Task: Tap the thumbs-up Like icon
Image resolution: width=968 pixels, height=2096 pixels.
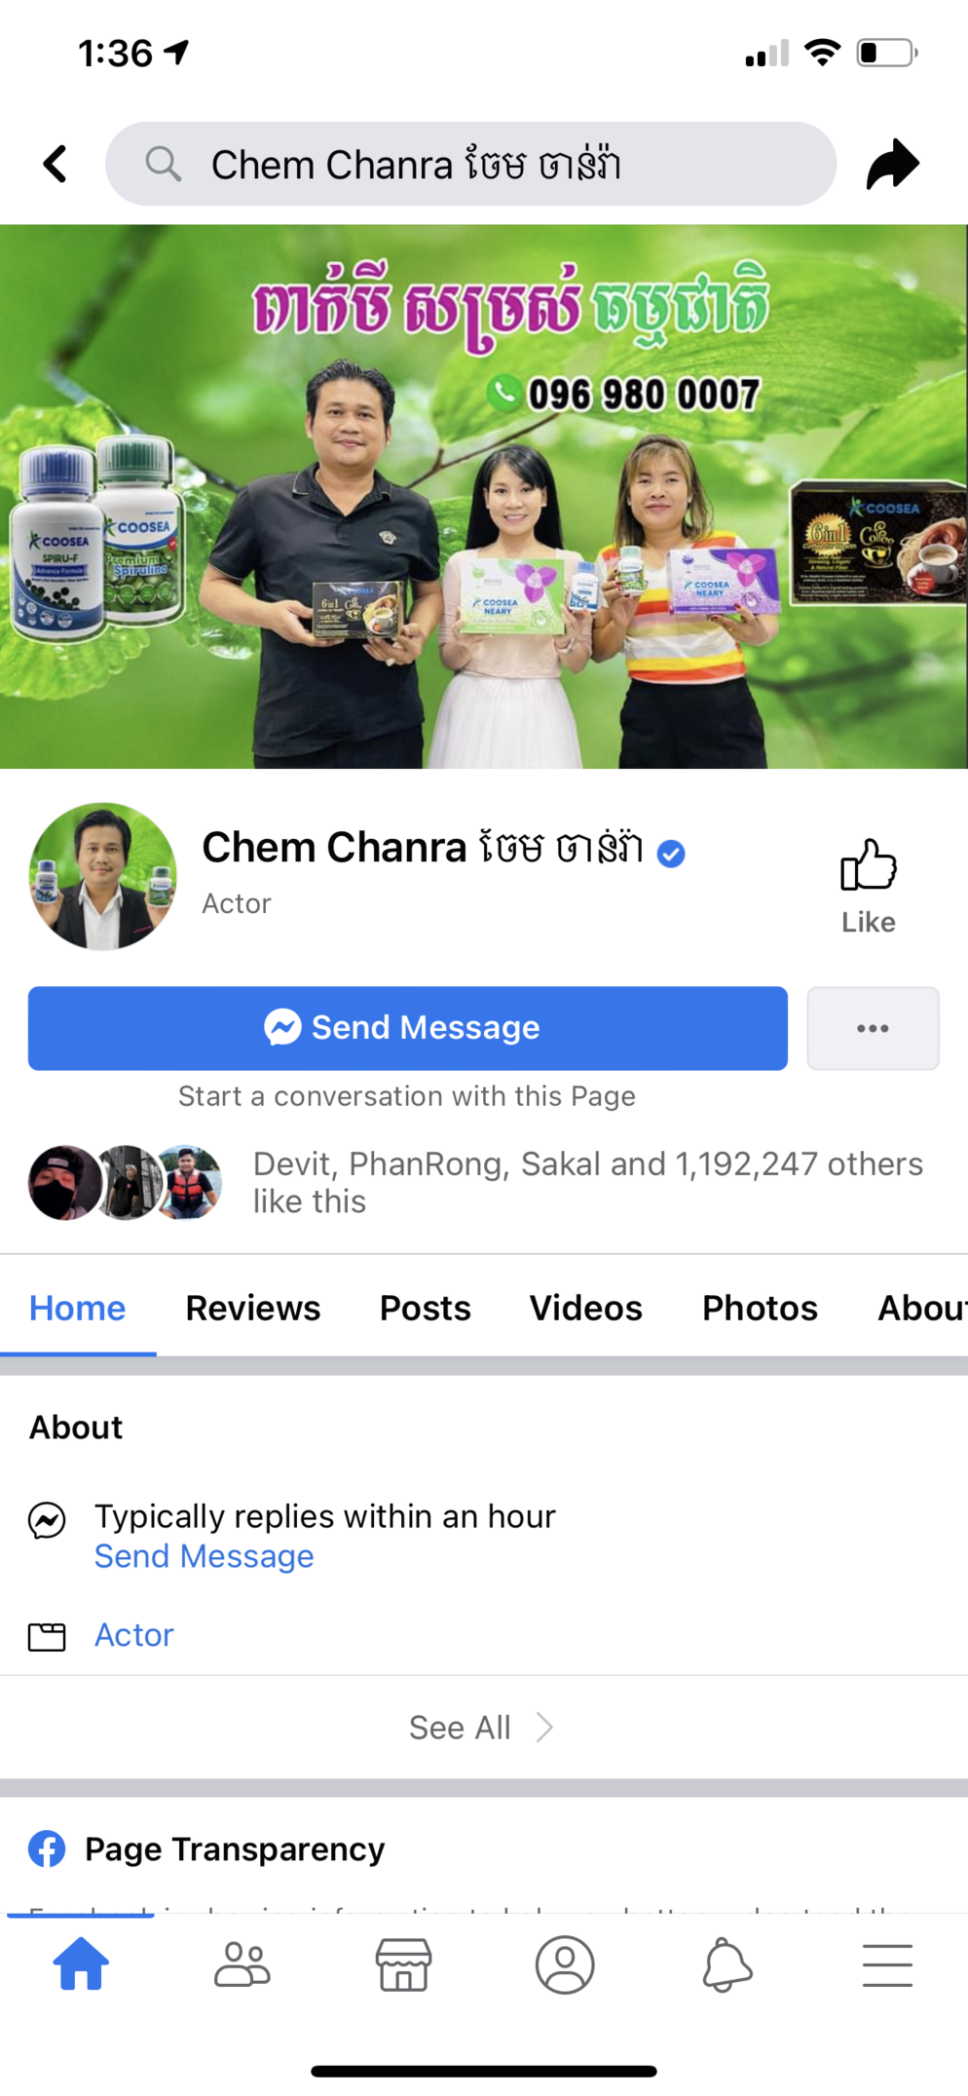Action: 868,865
